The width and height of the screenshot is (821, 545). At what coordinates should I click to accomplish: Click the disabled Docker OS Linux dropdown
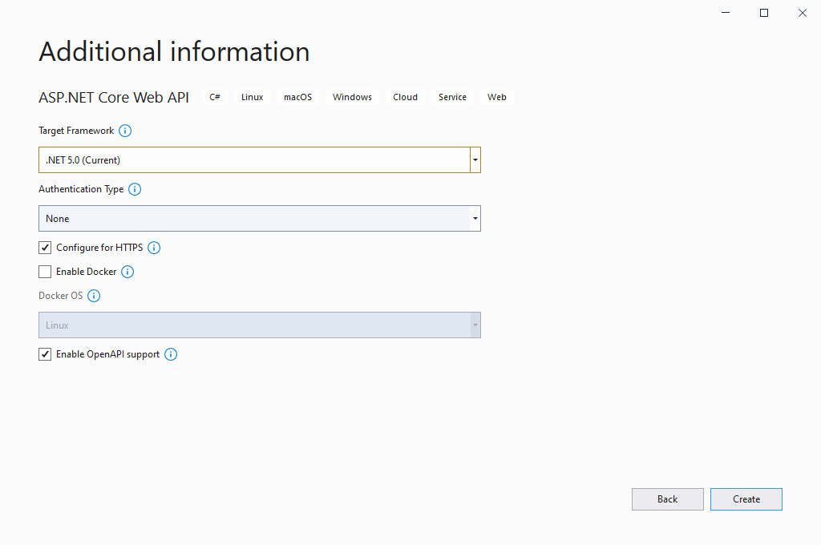[x=259, y=325]
